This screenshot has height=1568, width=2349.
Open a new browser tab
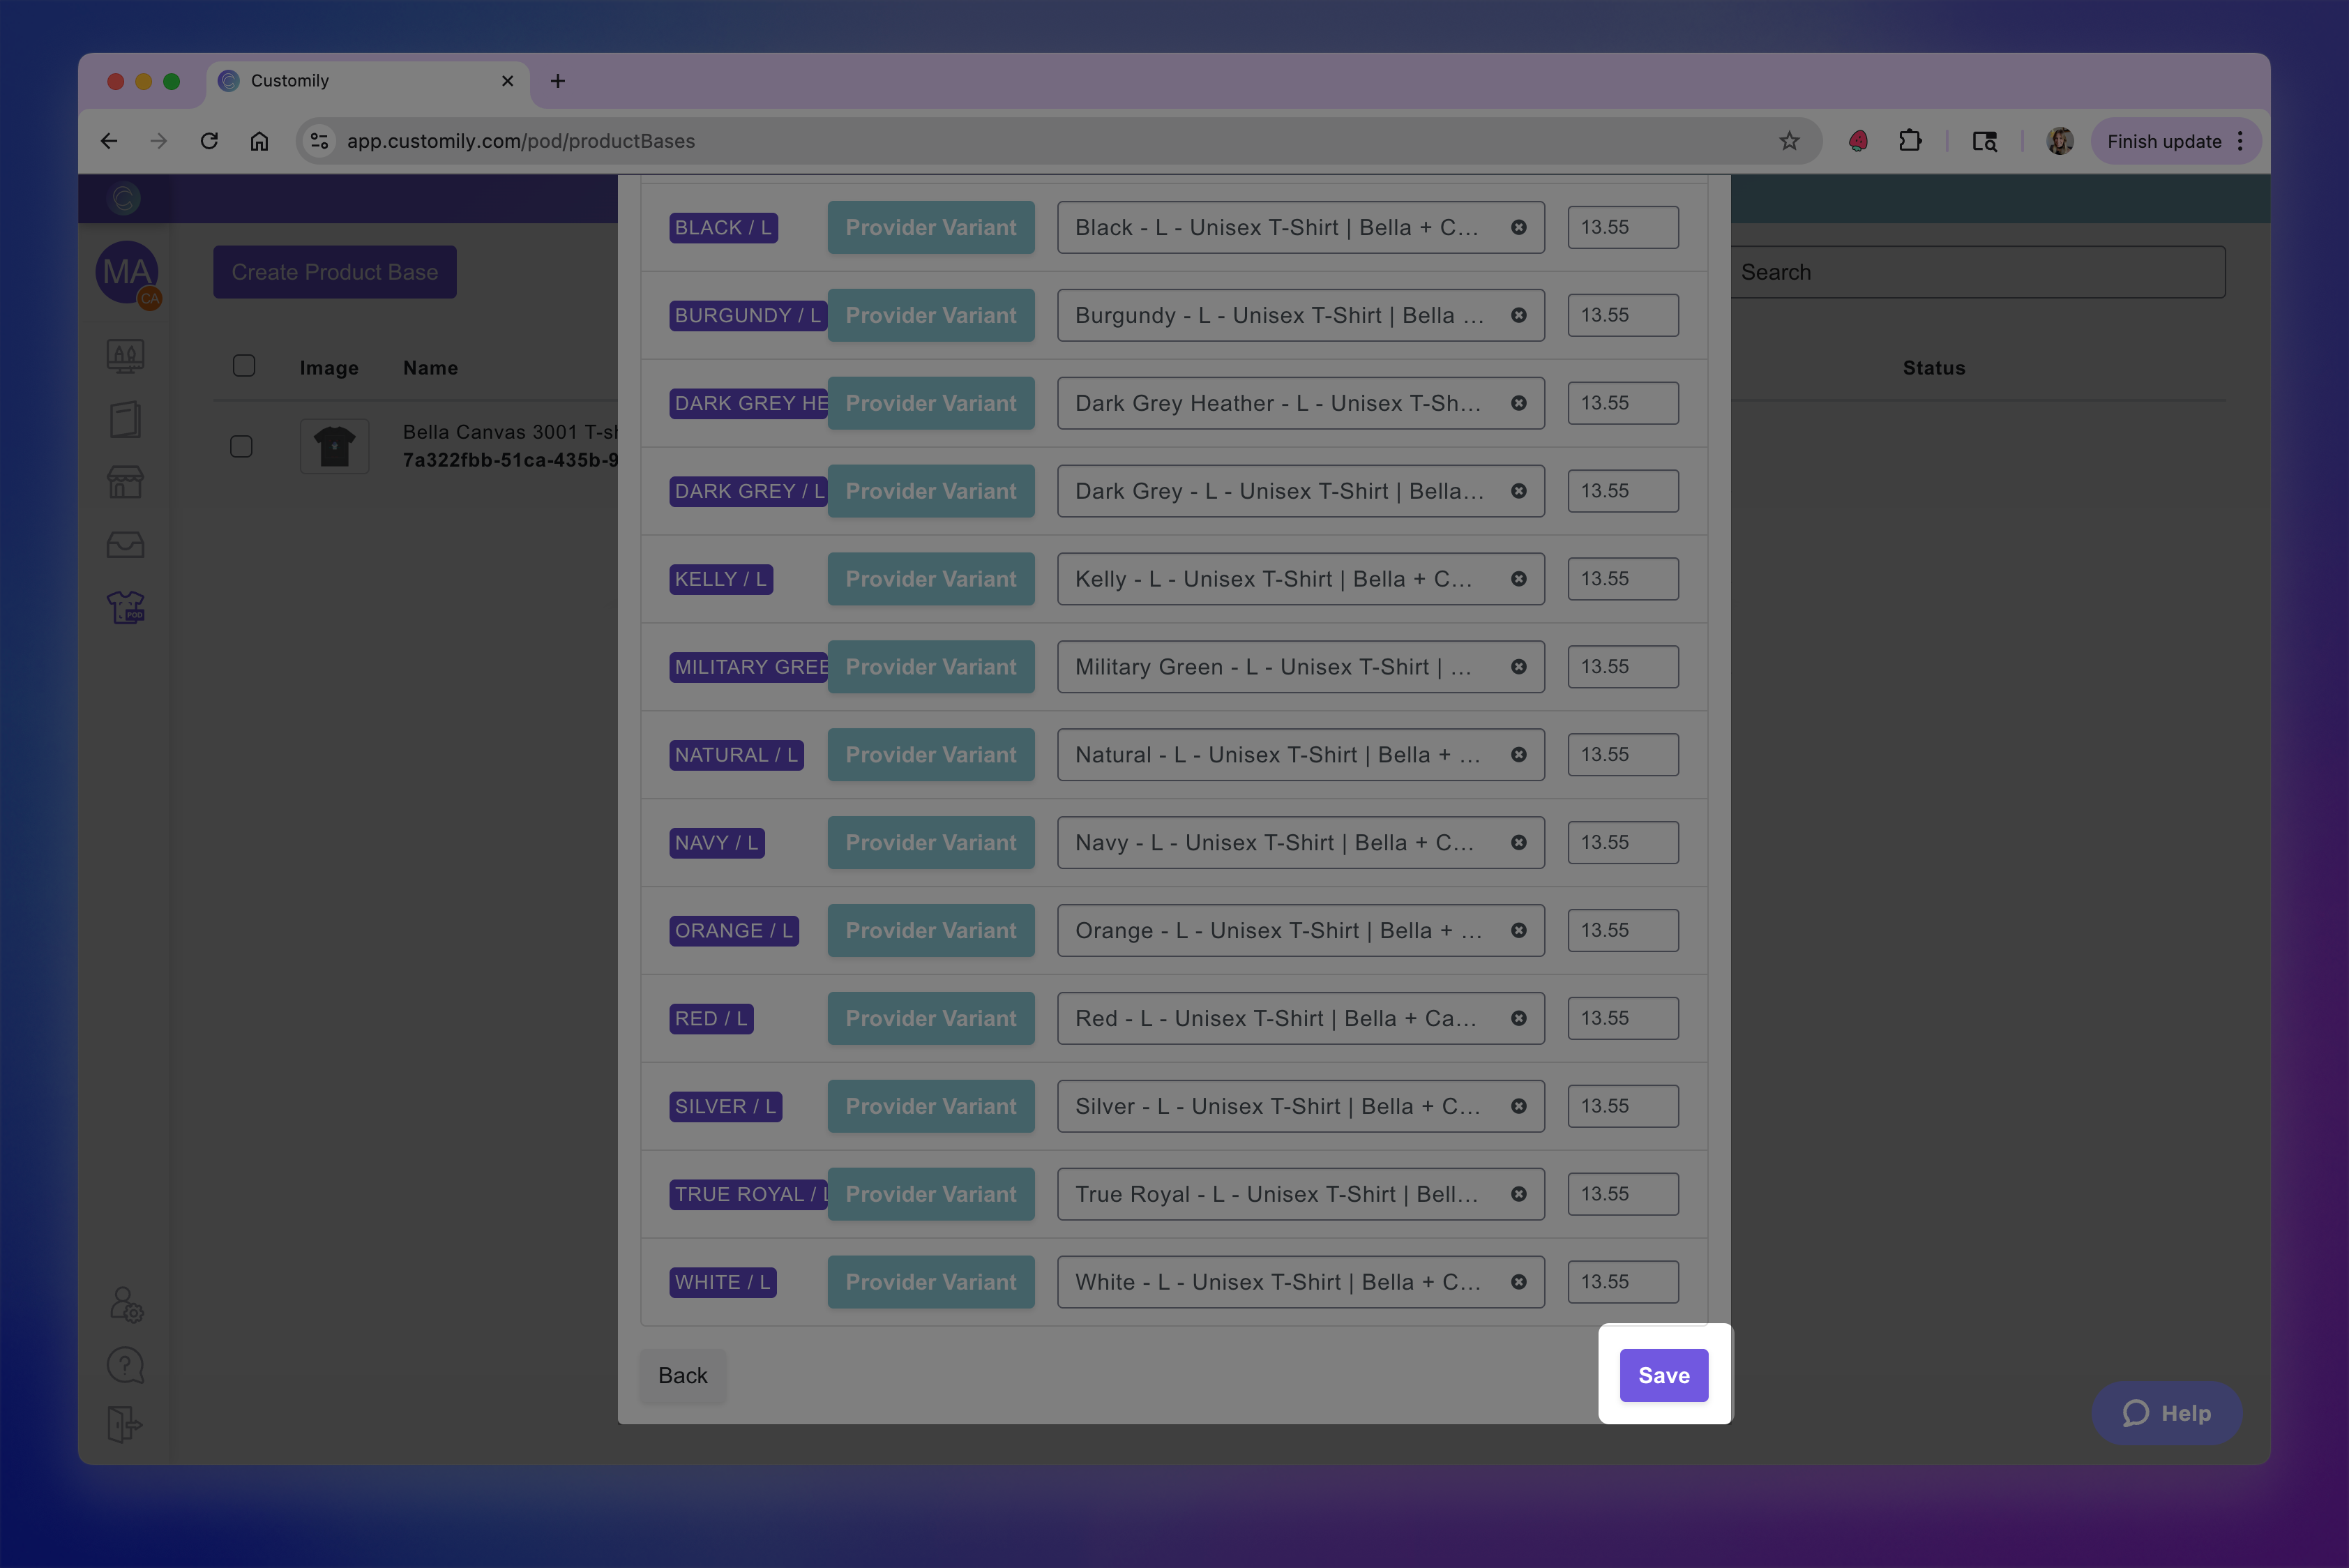click(x=558, y=81)
